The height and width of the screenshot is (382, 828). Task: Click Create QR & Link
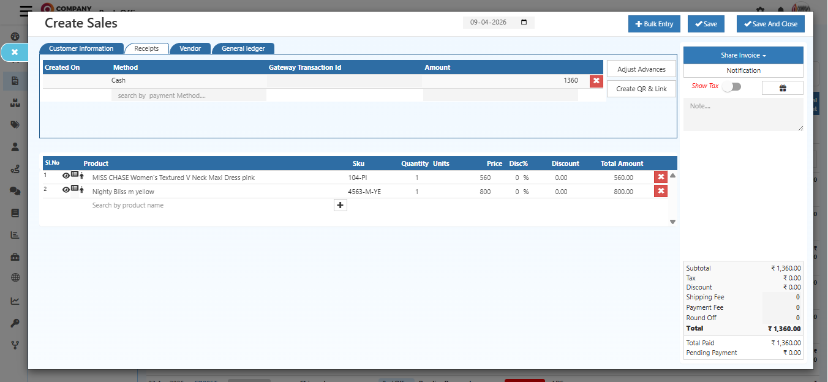[x=641, y=89]
